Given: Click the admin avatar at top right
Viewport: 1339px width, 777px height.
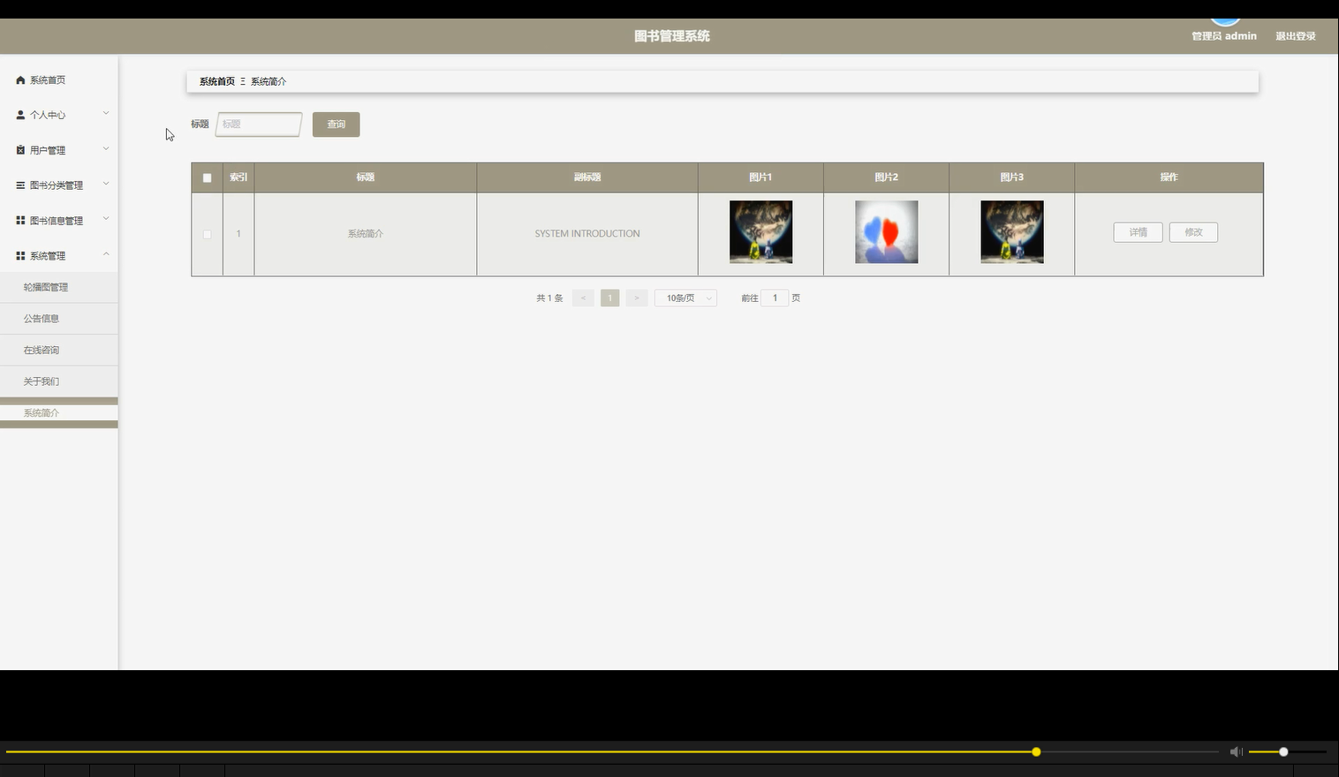Looking at the screenshot, I should pyautogui.click(x=1225, y=22).
